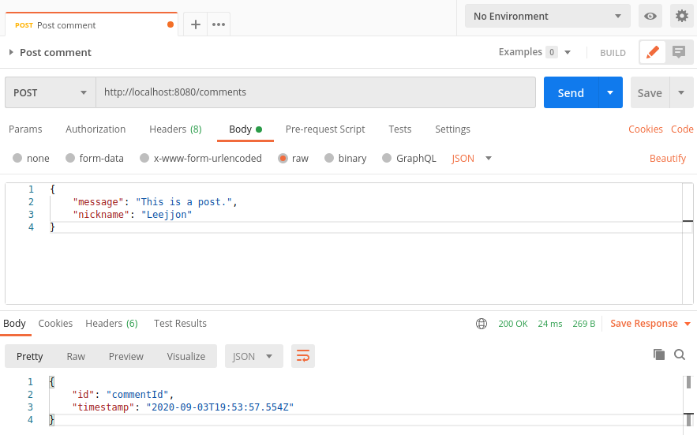Viewport: 697px width, 435px height.
Task: Open tab options three-dots menu
Action: click(219, 24)
